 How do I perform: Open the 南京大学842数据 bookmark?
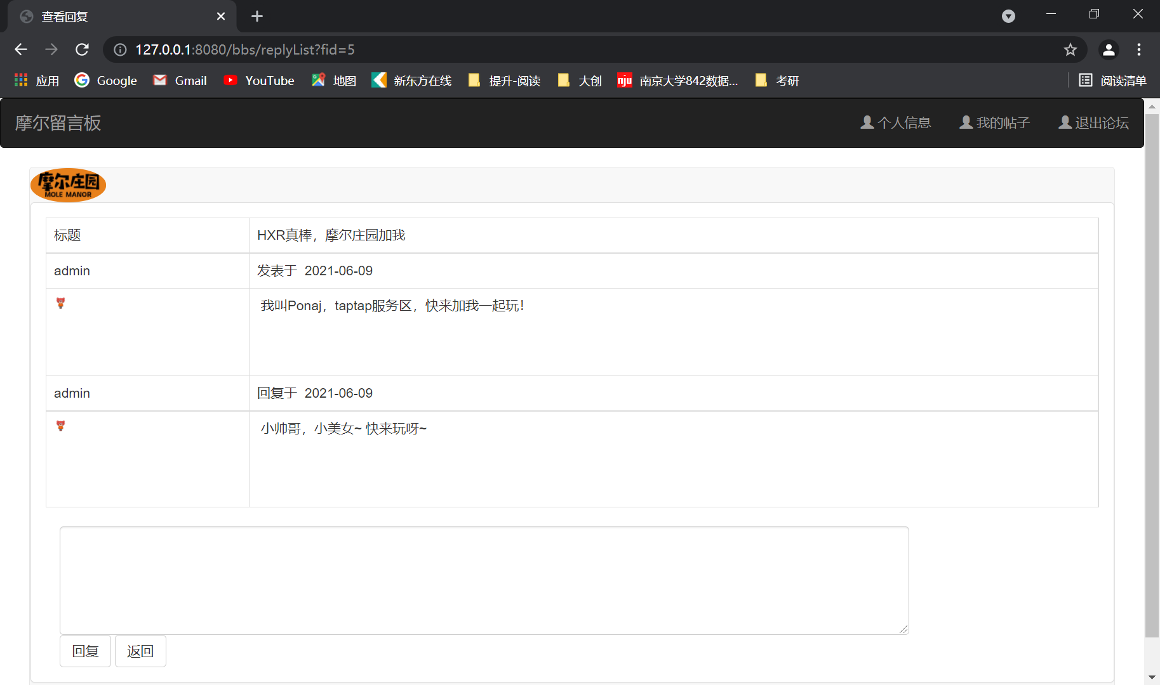[677, 81]
